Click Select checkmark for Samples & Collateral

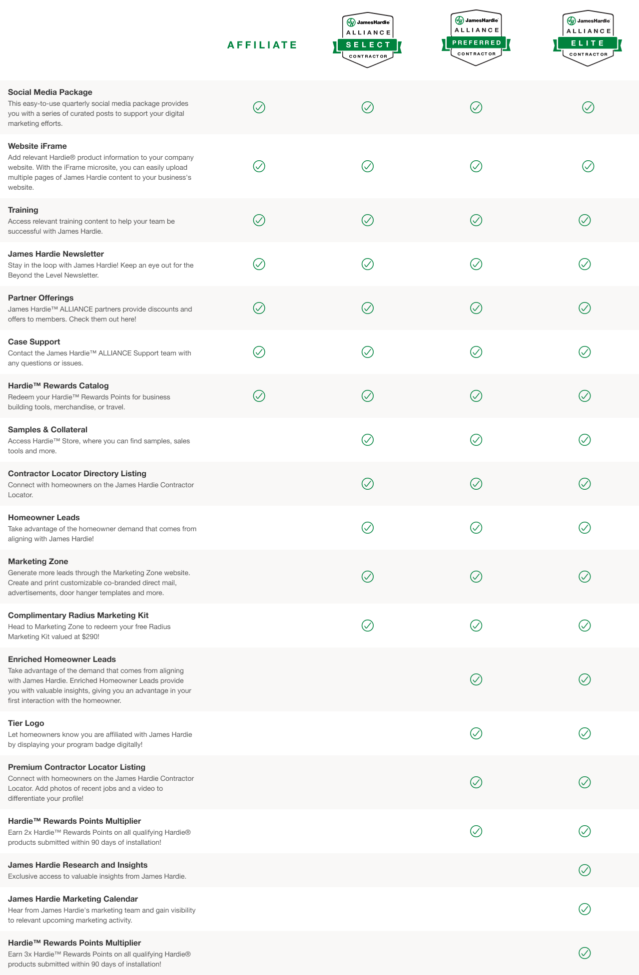[368, 440]
